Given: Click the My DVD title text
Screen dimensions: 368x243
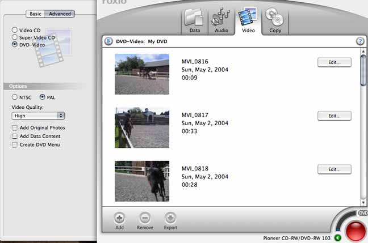Looking at the screenshot, I should point(157,41).
